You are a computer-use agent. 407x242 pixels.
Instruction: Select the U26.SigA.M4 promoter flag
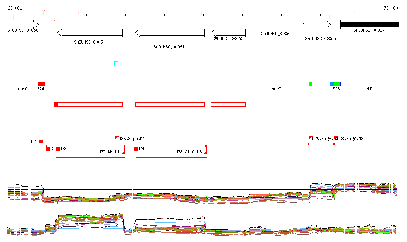[x=117, y=138]
